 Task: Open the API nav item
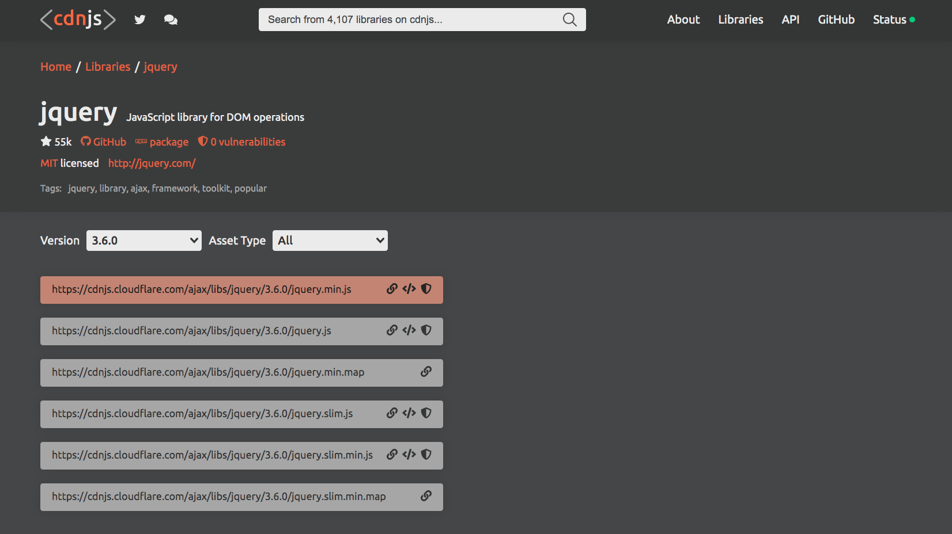(791, 20)
